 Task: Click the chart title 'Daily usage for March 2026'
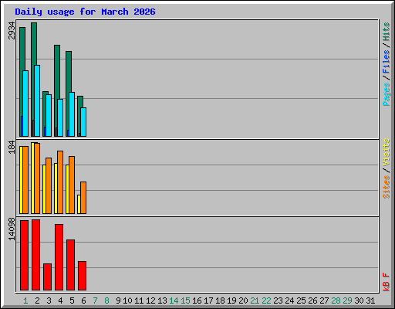pos(85,12)
